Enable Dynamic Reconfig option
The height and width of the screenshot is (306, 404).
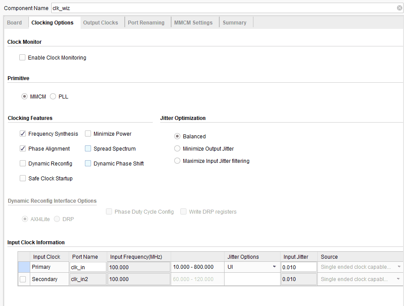pos(23,164)
